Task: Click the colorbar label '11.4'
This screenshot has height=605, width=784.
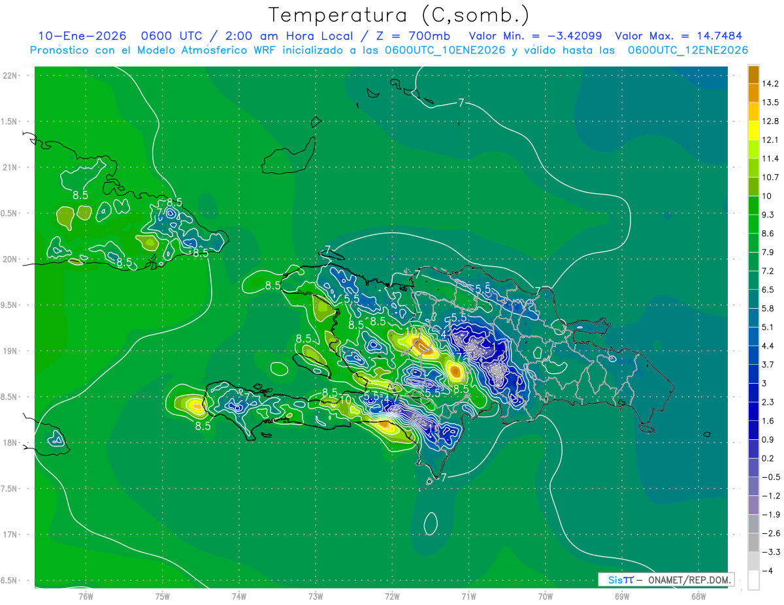Action: 770,159
